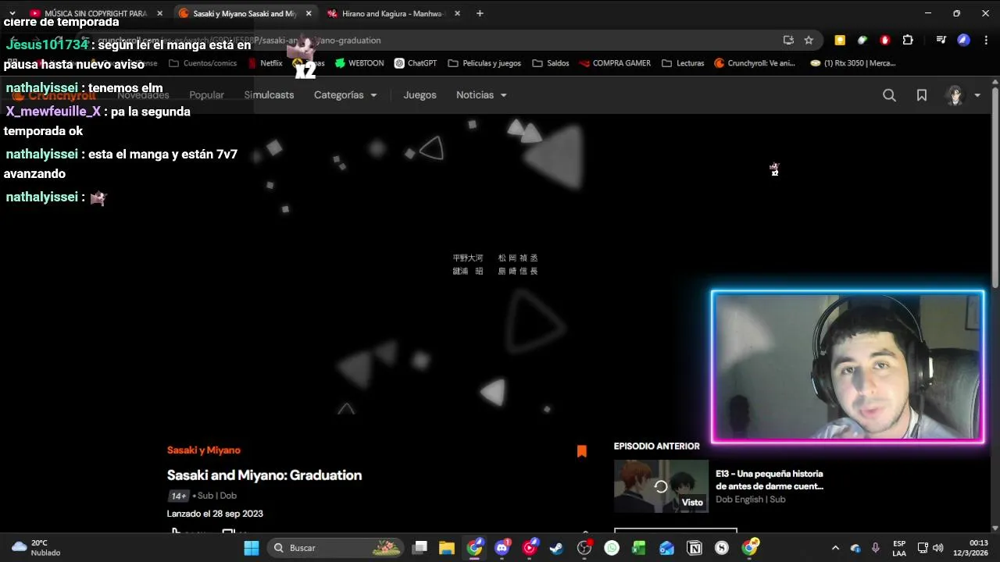
Task: Open the media controls icon
Action: [x=941, y=40]
